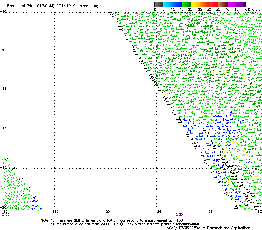This screenshot has height=230, width=262.
Task: Click the magenta 40-45 knots legend swatch
Action: pos(232,4)
